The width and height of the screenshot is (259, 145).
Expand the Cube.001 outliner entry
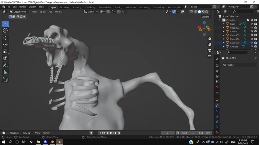(224, 28)
